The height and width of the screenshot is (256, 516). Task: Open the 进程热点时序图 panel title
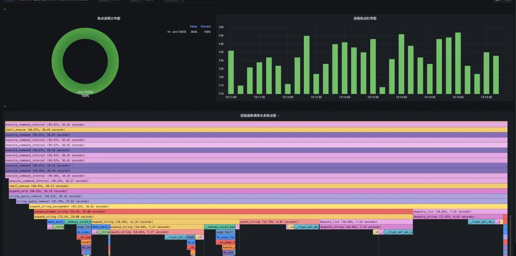(x=365, y=19)
